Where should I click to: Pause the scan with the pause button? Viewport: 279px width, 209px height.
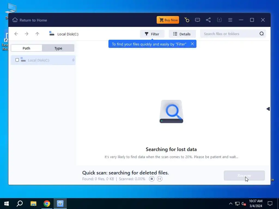160,179
